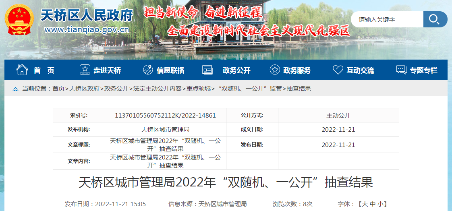
Task: Click the 公开方式 label cell
Action: click(x=252, y=115)
